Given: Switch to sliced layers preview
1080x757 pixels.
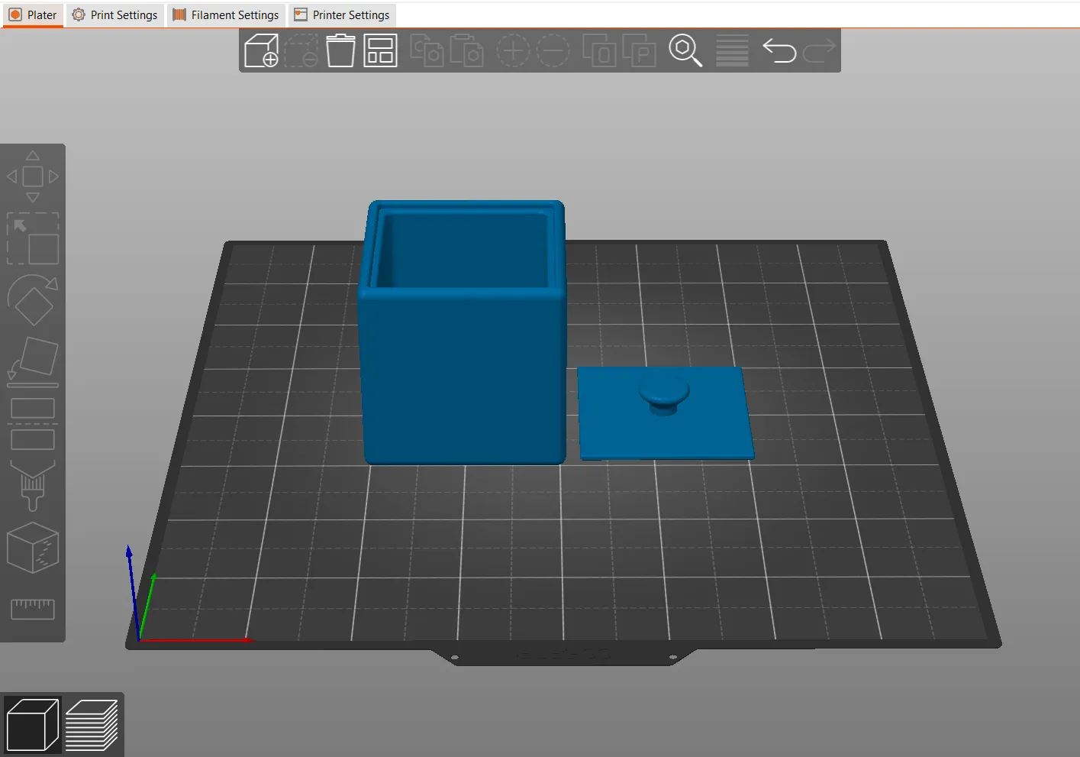Looking at the screenshot, I should point(92,725).
